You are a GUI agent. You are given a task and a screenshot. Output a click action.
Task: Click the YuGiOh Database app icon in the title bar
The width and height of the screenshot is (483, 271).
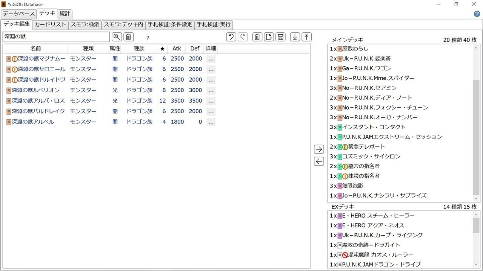(4, 4)
